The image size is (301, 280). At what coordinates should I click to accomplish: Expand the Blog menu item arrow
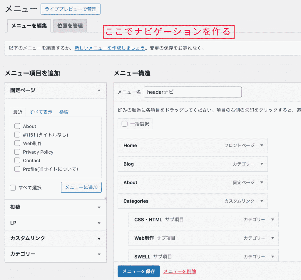tap(262, 164)
